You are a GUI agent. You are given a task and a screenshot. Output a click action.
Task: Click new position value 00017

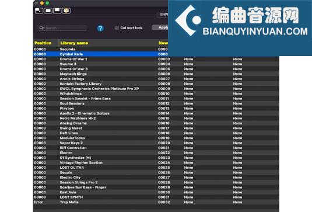(163, 128)
